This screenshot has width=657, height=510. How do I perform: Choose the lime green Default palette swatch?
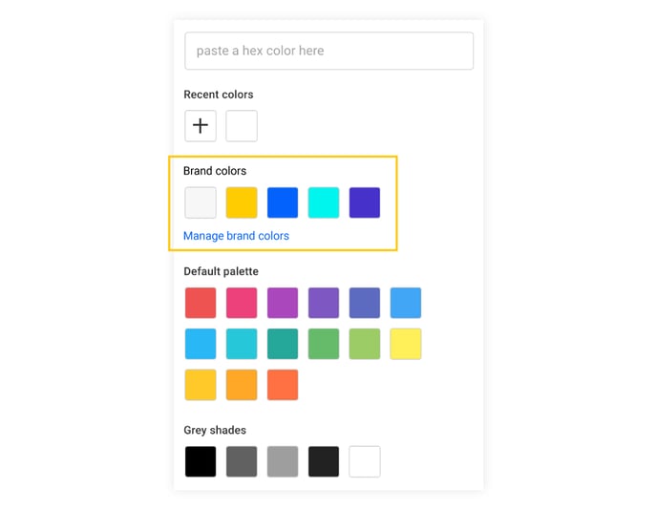pyautogui.click(x=365, y=344)
